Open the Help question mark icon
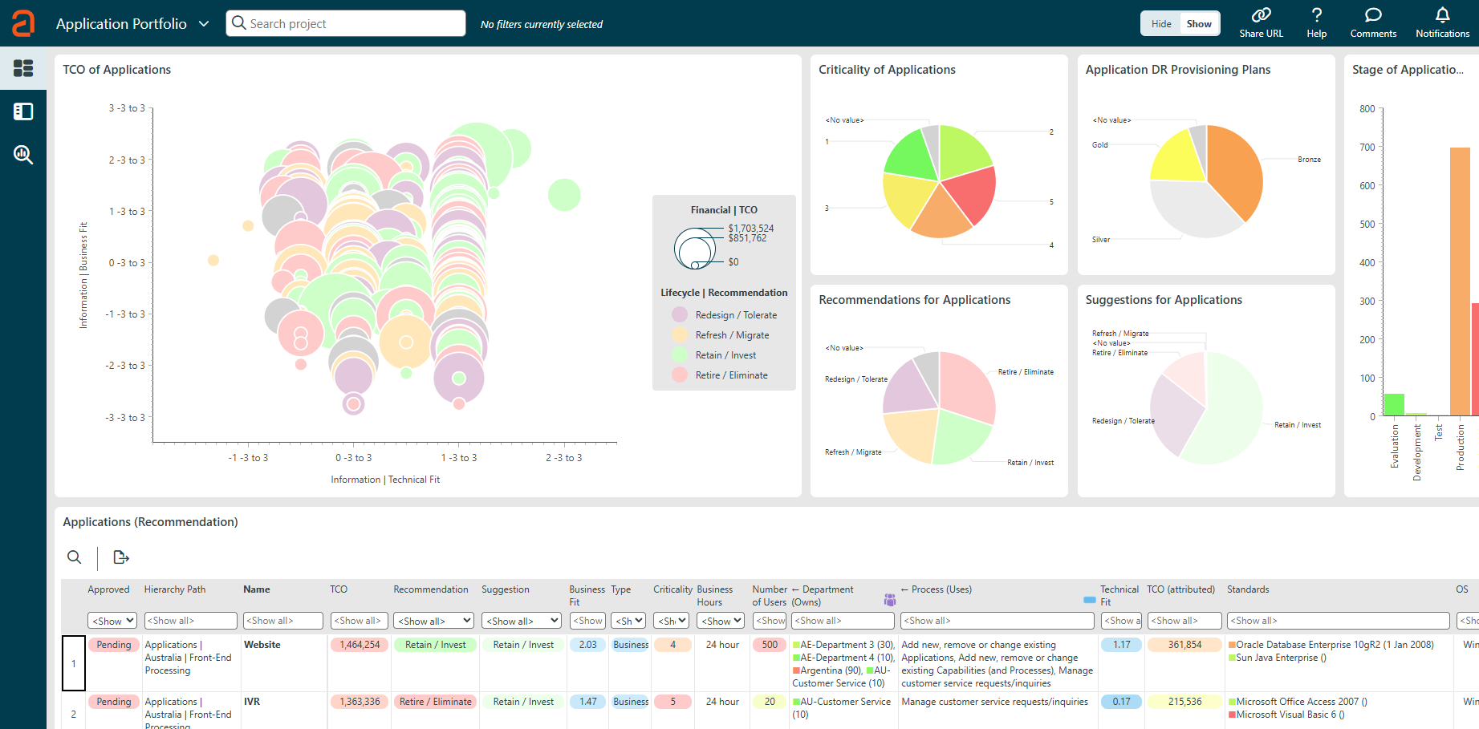 (1316, 15)
